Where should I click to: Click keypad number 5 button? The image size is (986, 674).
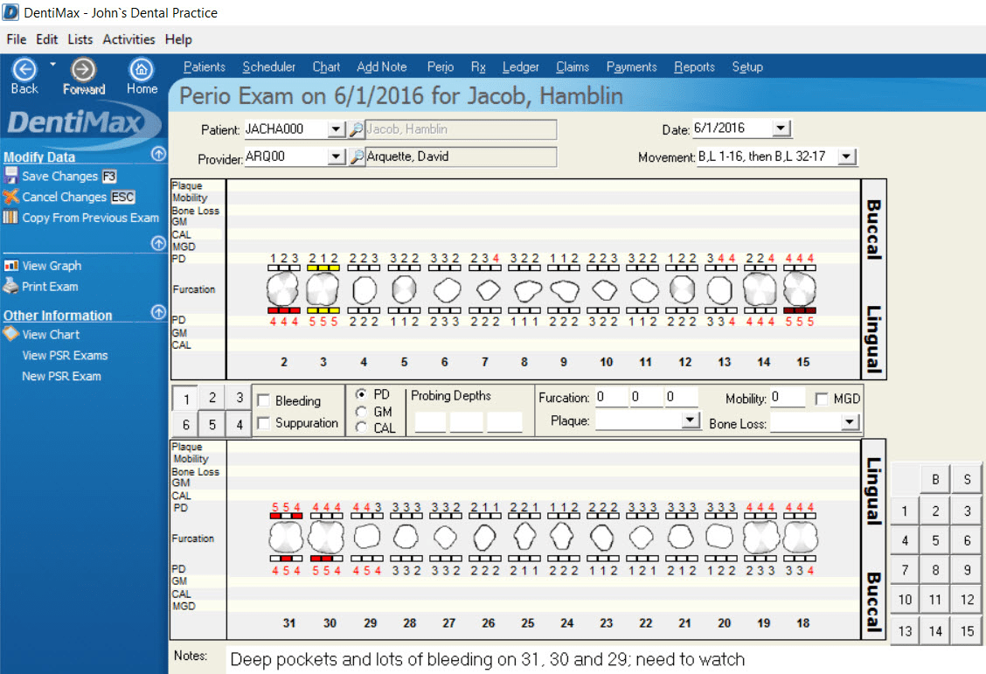click(x=935, y=540)
